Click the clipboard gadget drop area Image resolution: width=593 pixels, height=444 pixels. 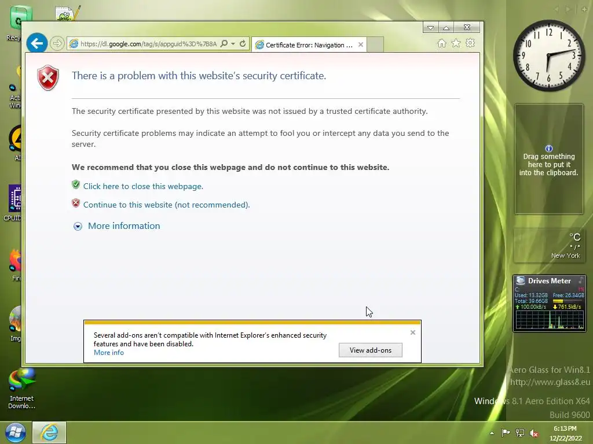click(549, 159)
